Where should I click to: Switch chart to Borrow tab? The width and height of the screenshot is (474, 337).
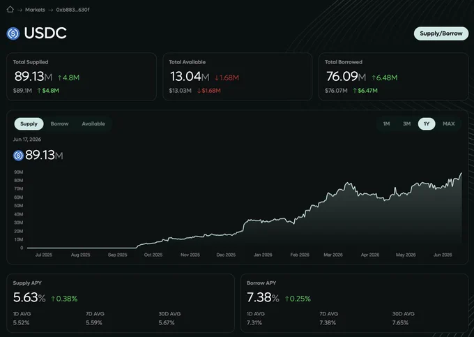(x=59, y=123)
